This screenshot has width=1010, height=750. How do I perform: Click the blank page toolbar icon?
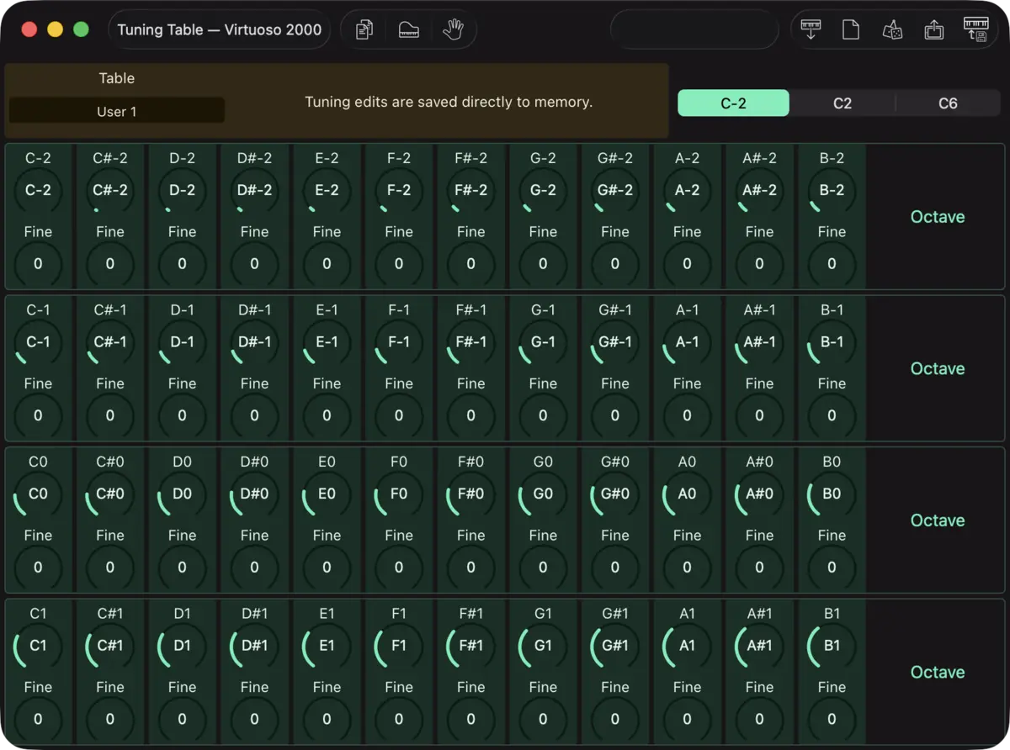pos(851,30)
